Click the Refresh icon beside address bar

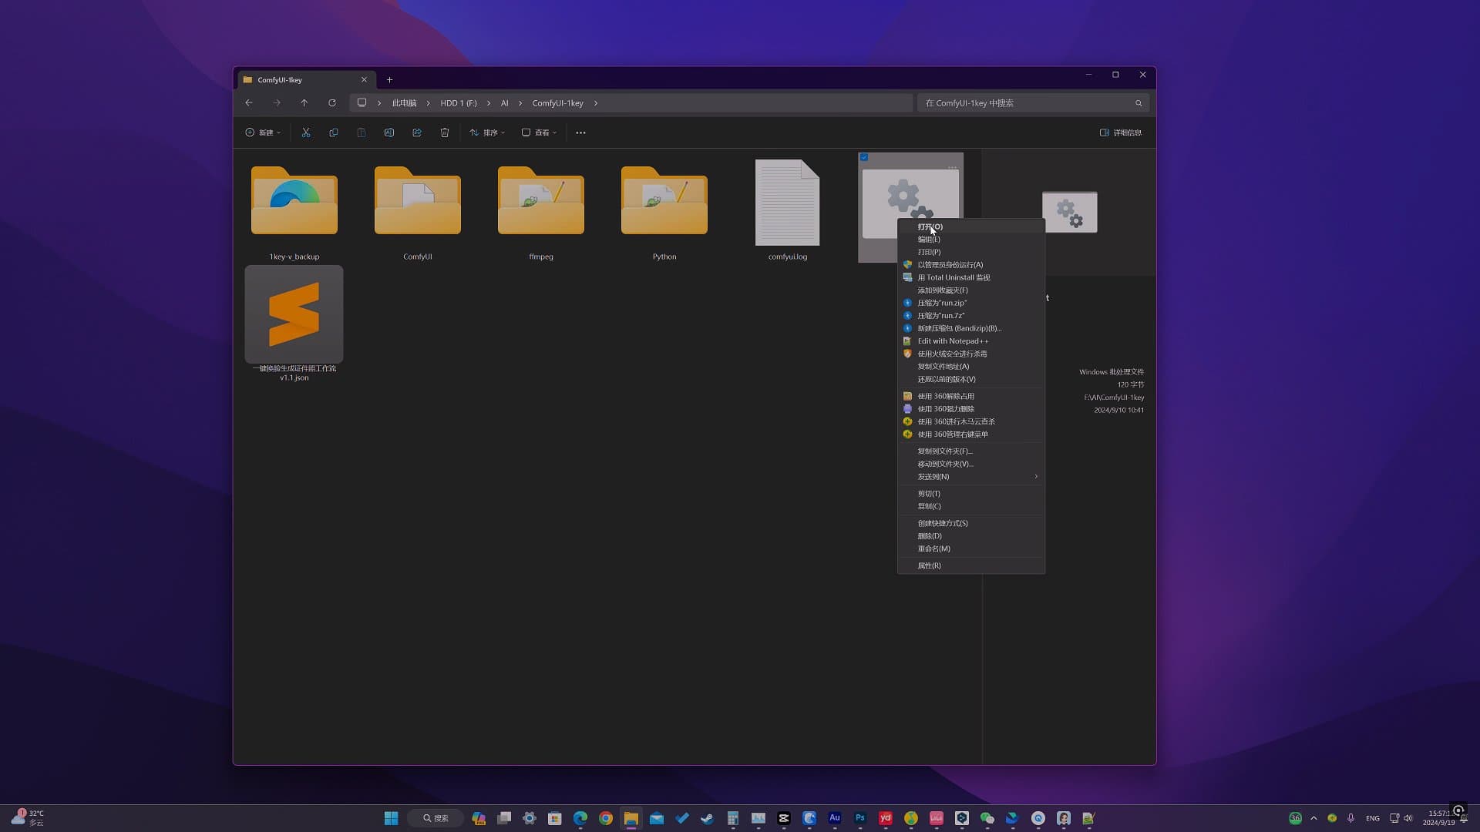click(x=332, y=102)
